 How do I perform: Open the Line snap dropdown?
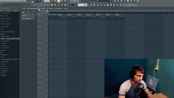coord(72,5)
